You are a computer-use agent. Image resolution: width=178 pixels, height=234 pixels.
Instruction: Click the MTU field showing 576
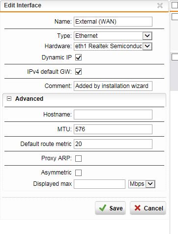point(113,129)
